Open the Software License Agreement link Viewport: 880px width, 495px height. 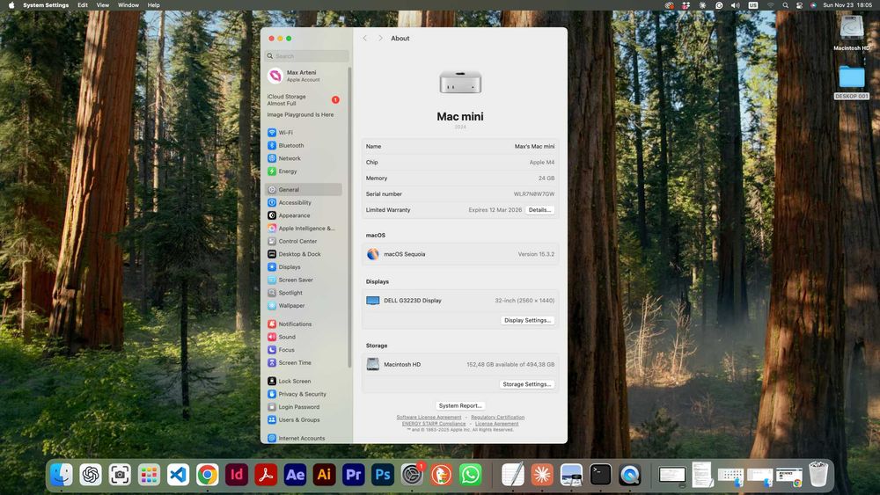(x=429, y=418)
